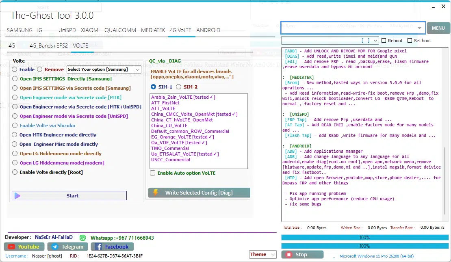Screen dimensions: 451x262
Task: Click the lower 100% progress bar
Action: (365, 246)
